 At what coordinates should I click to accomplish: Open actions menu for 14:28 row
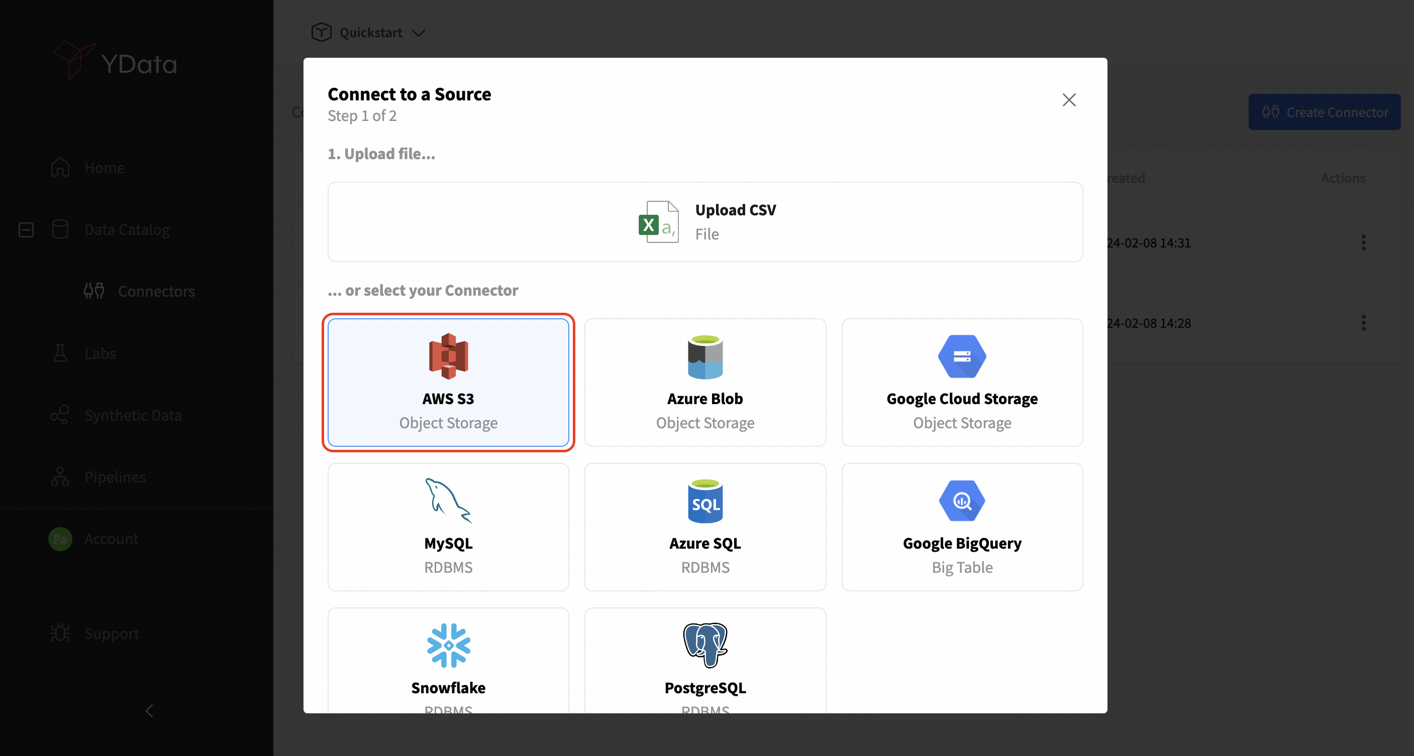(1364, 323)
